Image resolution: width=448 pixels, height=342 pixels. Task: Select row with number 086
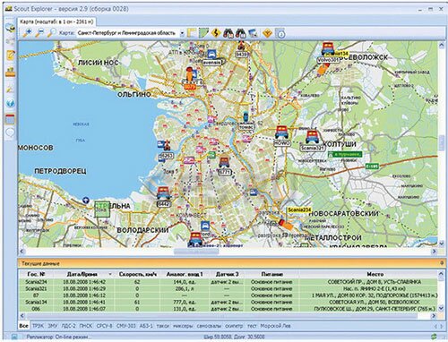[x=228, y=309]
